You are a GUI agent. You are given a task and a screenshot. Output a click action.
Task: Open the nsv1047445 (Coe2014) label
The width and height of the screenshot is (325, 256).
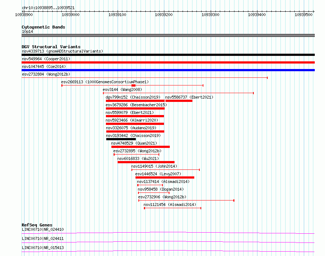[x=44, y=66]
